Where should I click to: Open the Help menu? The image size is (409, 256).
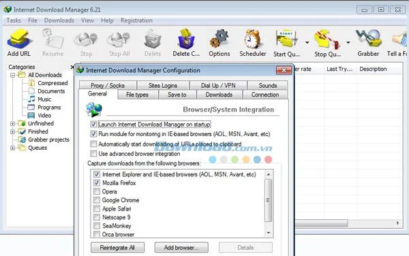click(x=107, y=20)
